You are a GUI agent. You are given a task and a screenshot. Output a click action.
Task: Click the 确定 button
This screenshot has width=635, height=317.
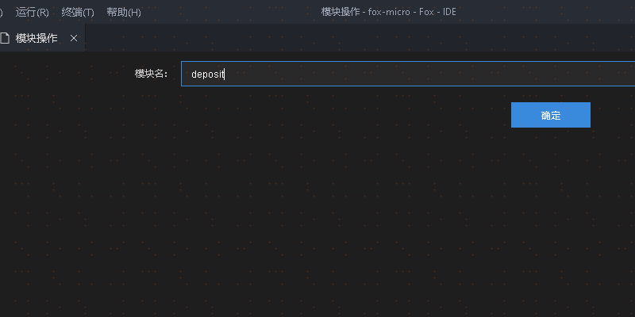click(x=550, y=115)
